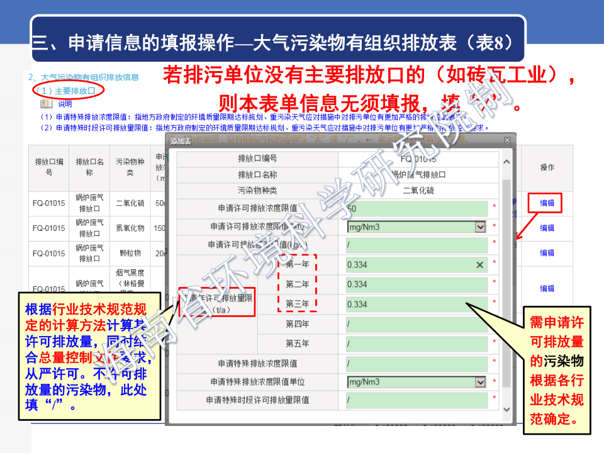Click the 烟气黑度 pollutant cell
This screenshot has height=453, width=604.
click(130, 278)
